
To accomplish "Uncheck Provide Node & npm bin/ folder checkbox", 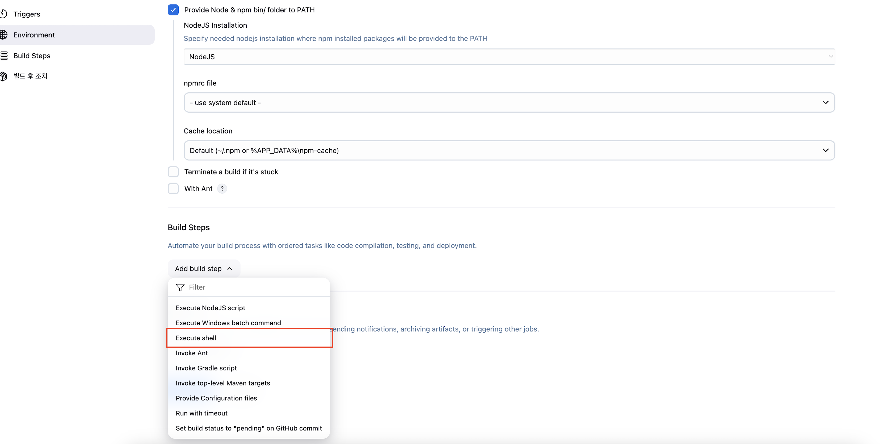I will [173, 10].
